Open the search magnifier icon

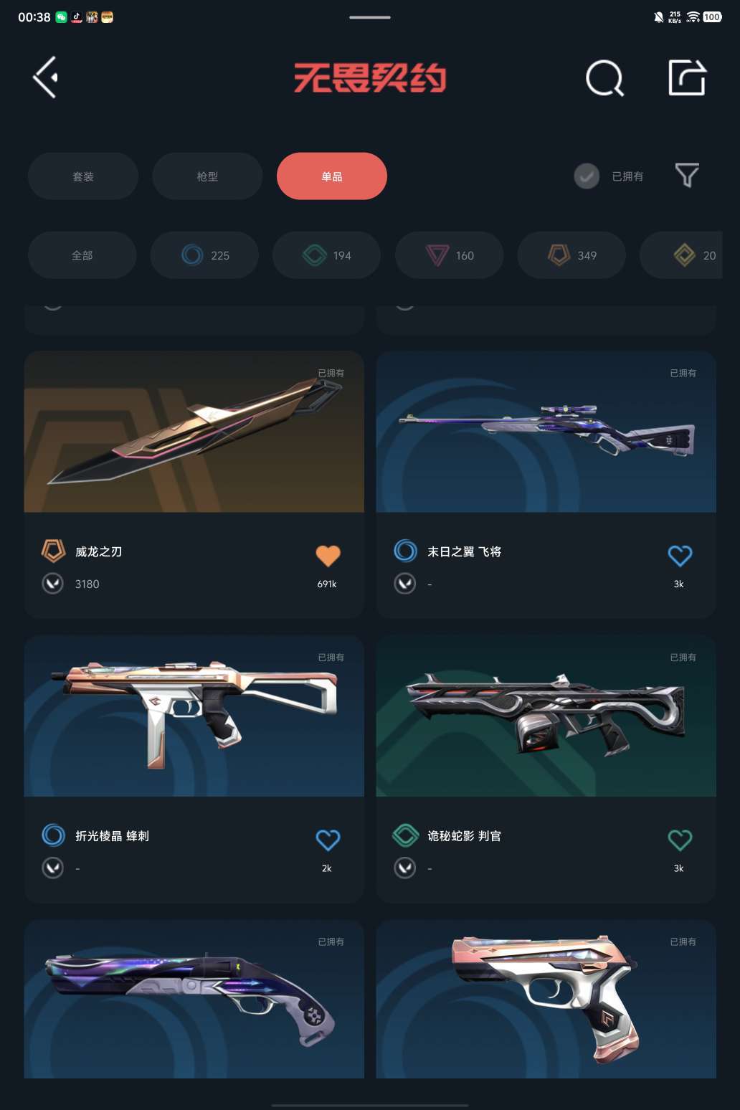click(604, 77)
